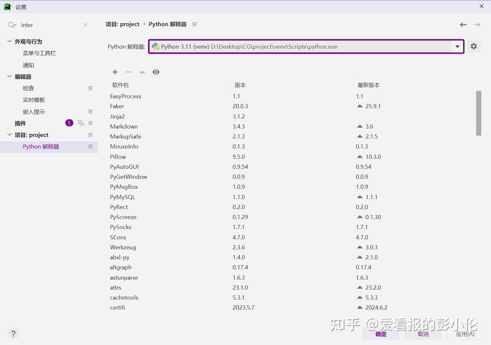The height and width of the screenshot is (345, 491).
Task: Clear the settings search text
Action: pyautogui.click(x=85, y=25)
